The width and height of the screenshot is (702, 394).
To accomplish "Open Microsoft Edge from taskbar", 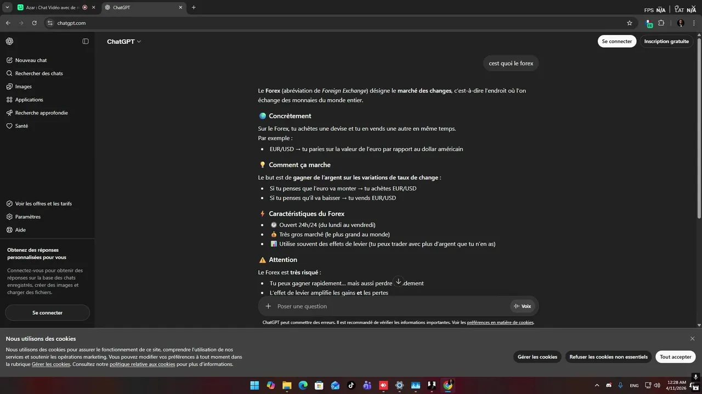I will point(303,385).
